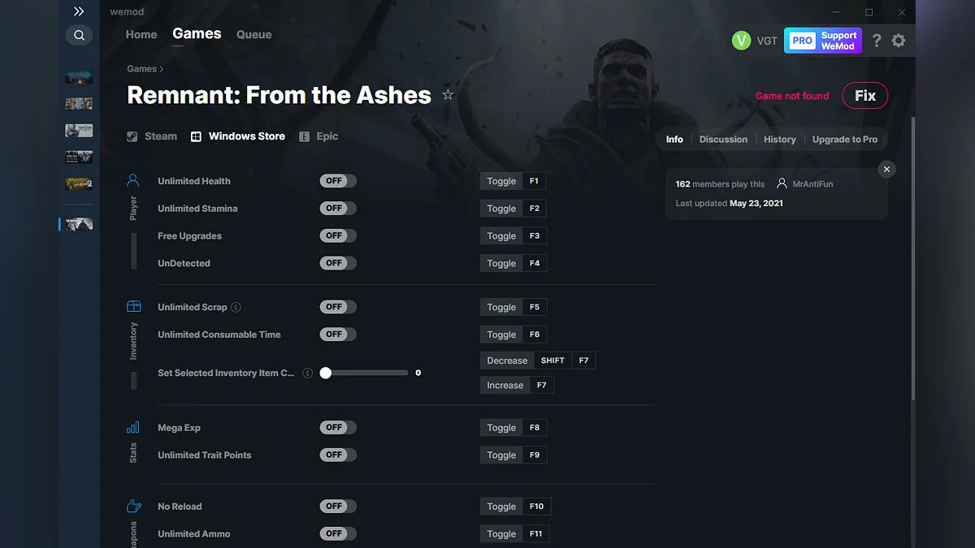Click the info icon next to Unlimited Scrap
The width and height of the screenshot is (975, 548).
(x=235, y=307)
